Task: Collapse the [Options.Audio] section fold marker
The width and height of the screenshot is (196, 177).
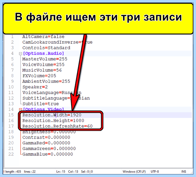Action: 20,54
